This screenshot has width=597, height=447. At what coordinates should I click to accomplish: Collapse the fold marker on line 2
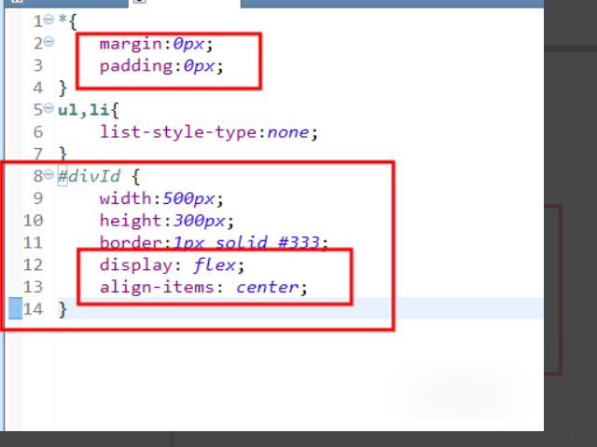[x=49, y=41]
